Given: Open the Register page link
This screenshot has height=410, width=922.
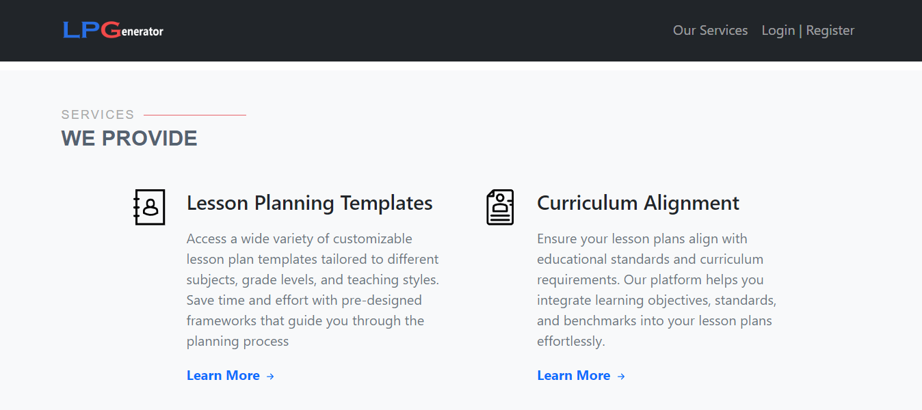Looking at the screenshot, I should point(830,30).
